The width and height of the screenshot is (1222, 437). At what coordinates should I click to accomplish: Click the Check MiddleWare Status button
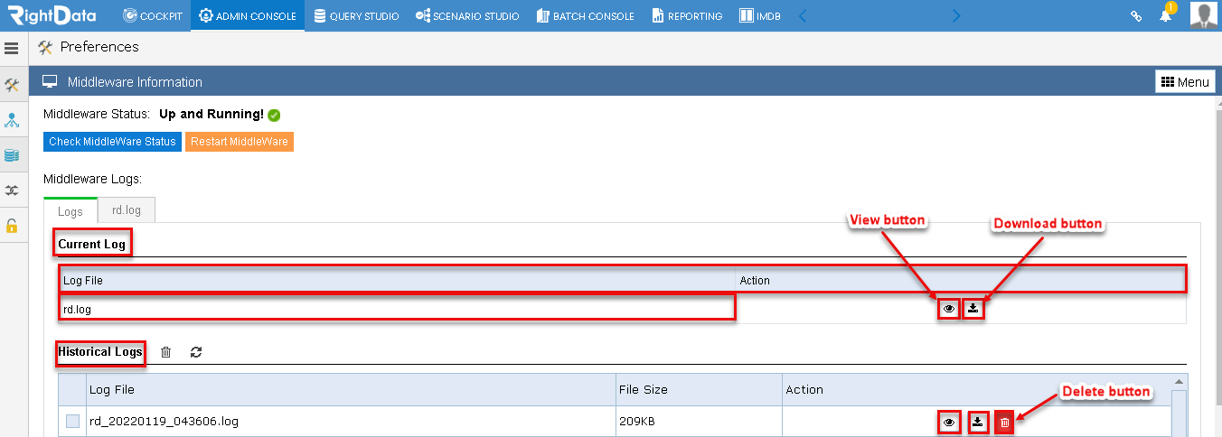(112, 142)
